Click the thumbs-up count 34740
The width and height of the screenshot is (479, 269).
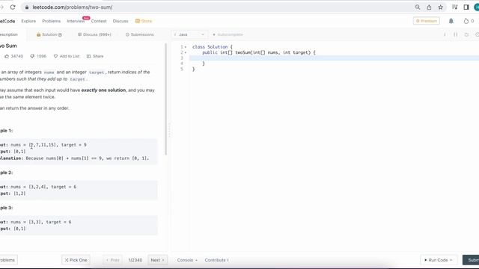[14, 56]
